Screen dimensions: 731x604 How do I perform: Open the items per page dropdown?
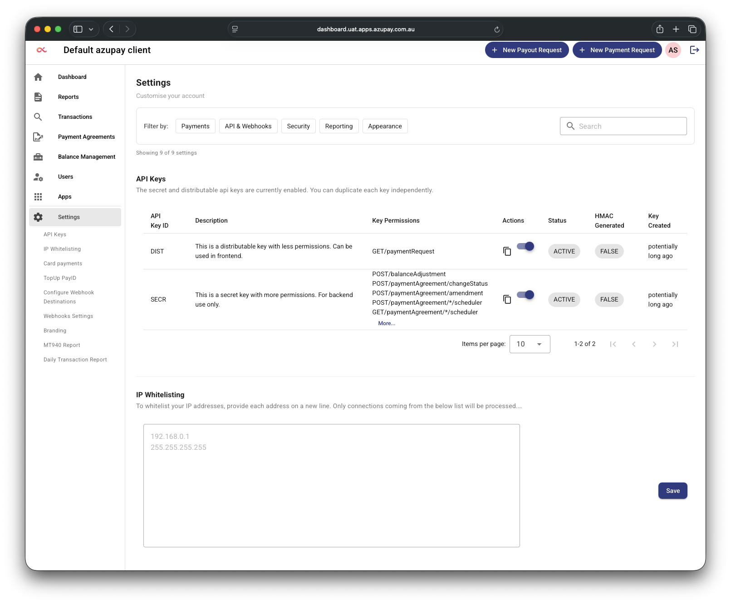530,344
